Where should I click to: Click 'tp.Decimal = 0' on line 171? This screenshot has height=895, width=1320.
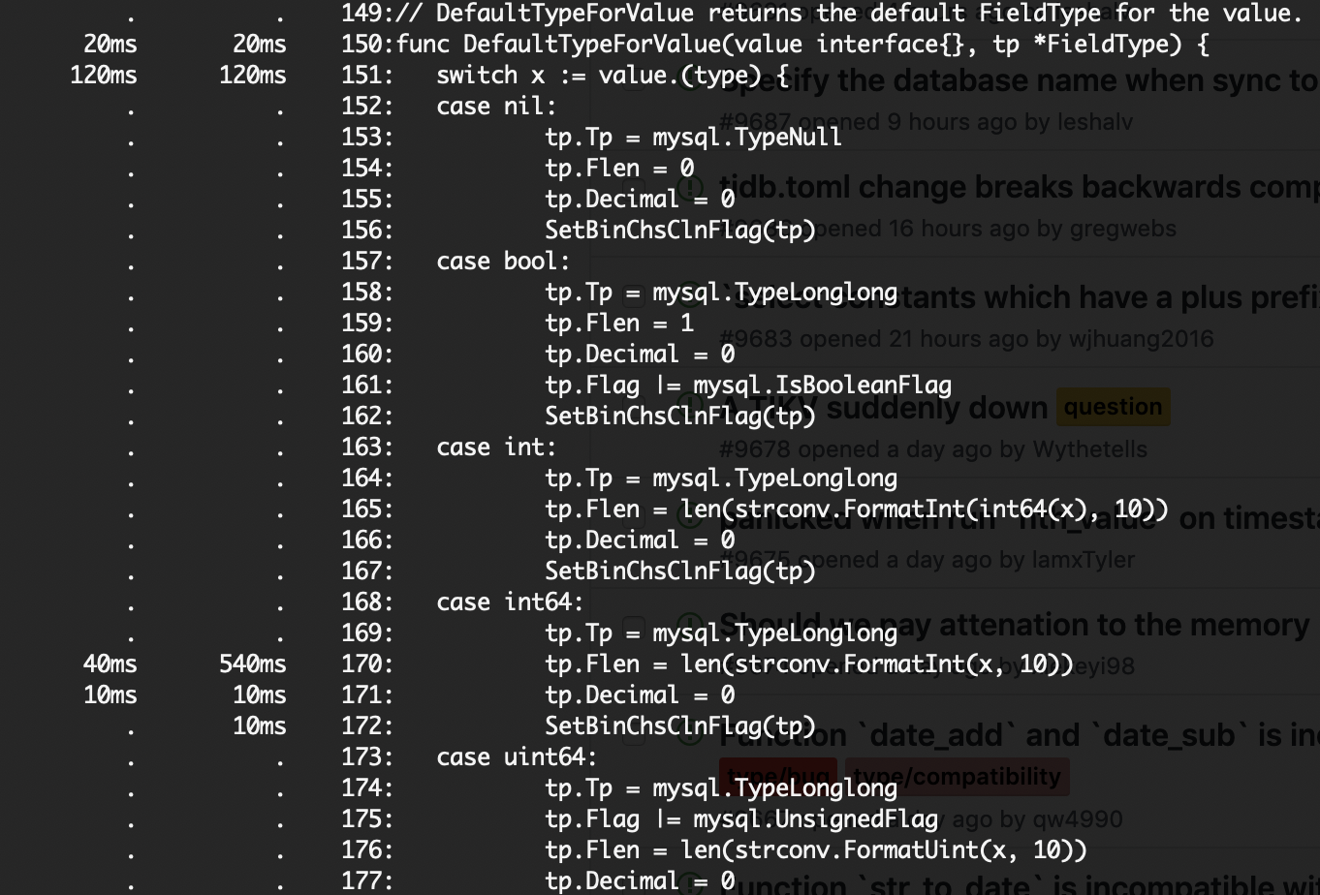[x=640, y=695]
